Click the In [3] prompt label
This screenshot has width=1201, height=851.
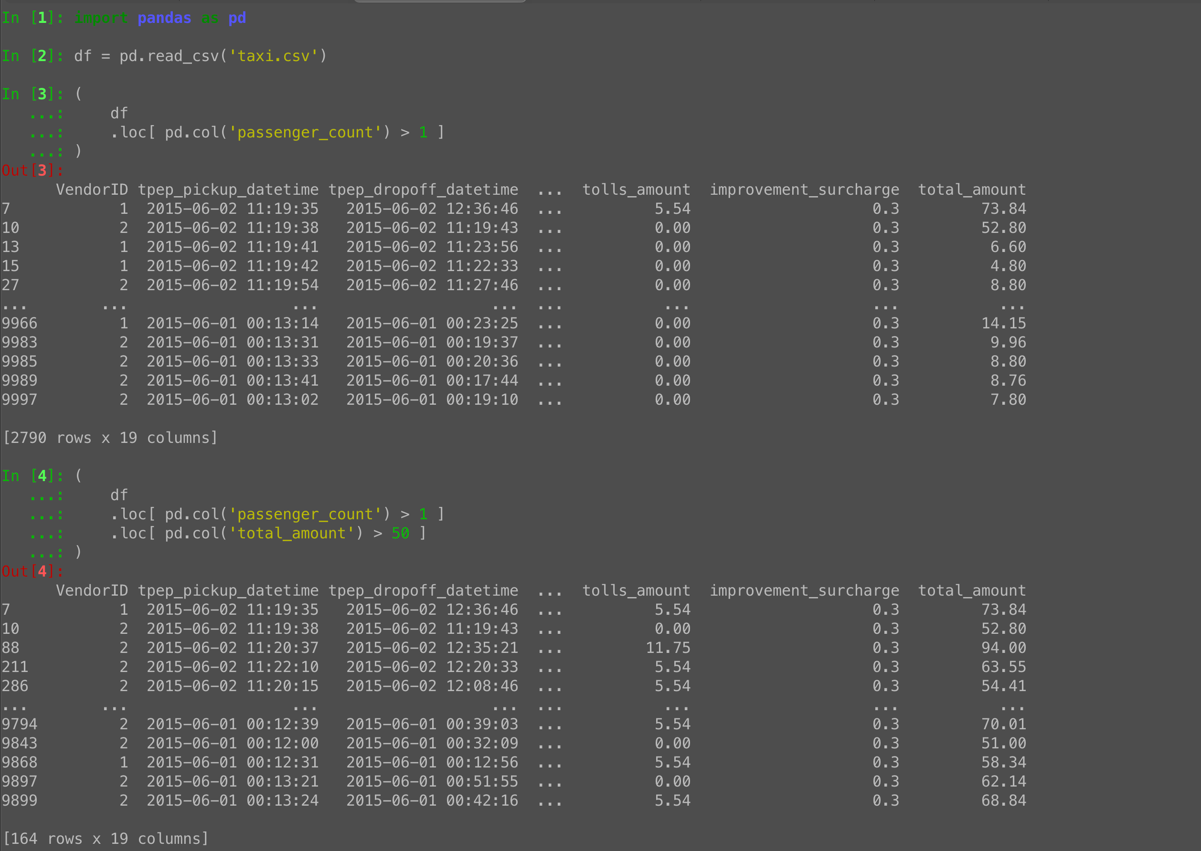pyautogui.click(x=32, y=95)
